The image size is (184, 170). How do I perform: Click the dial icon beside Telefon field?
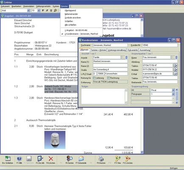pyautogui.click(x=176, y=65)
